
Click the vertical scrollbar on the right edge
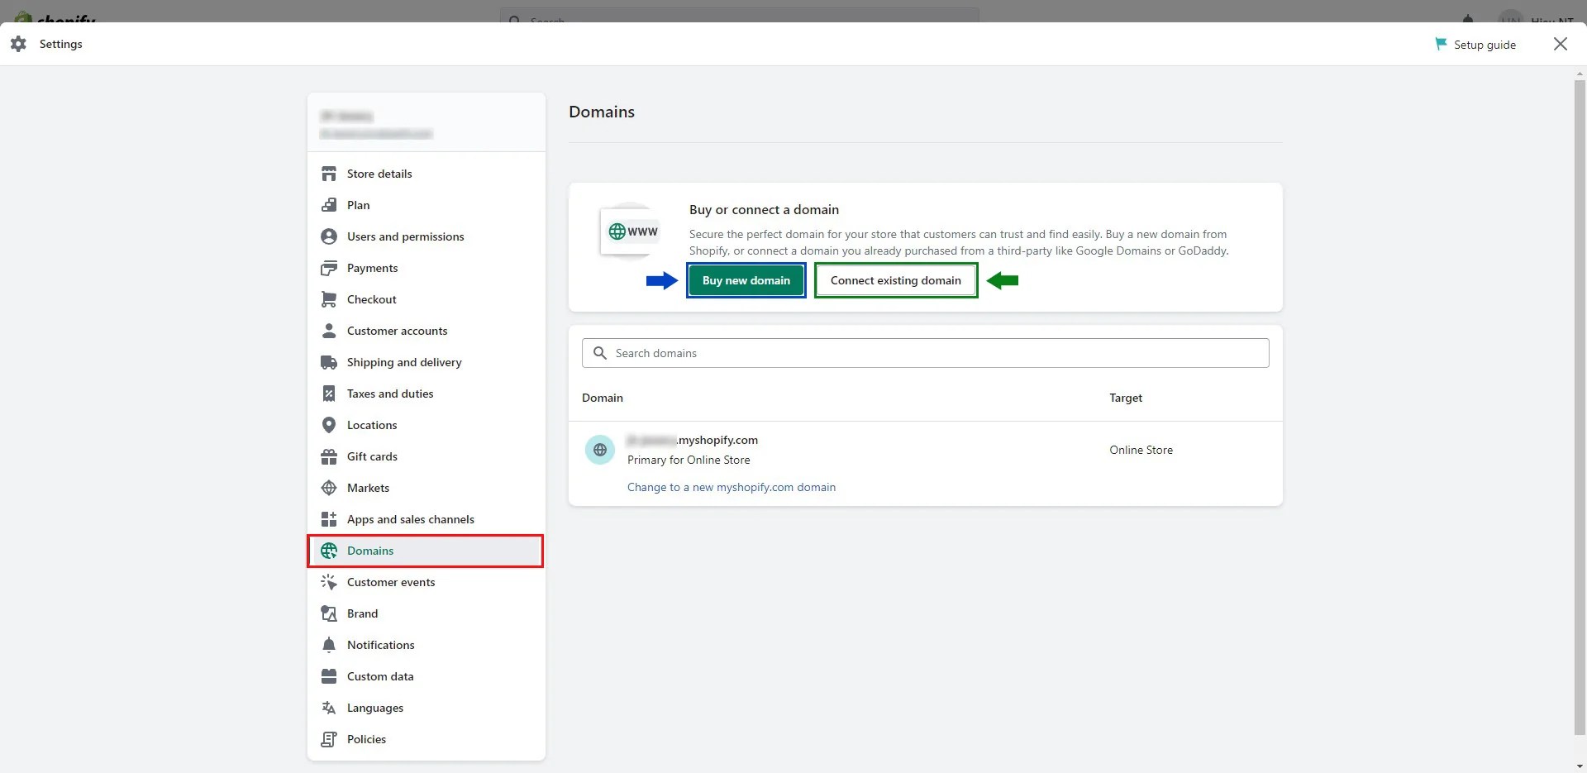(x=1579, y=413)
